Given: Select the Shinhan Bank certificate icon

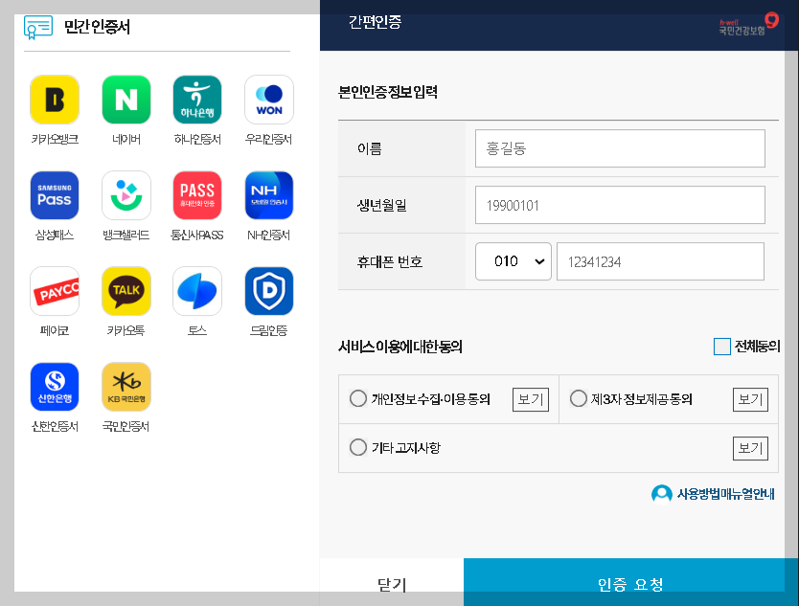Looking at the screenshot, I should pyautogui.click(x=55, y=387).
